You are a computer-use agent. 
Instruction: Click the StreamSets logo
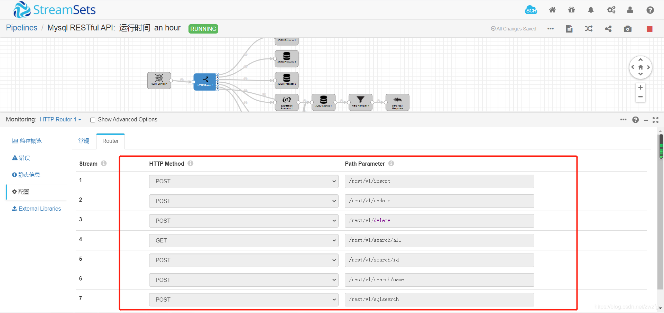click(x=54, y=10)
